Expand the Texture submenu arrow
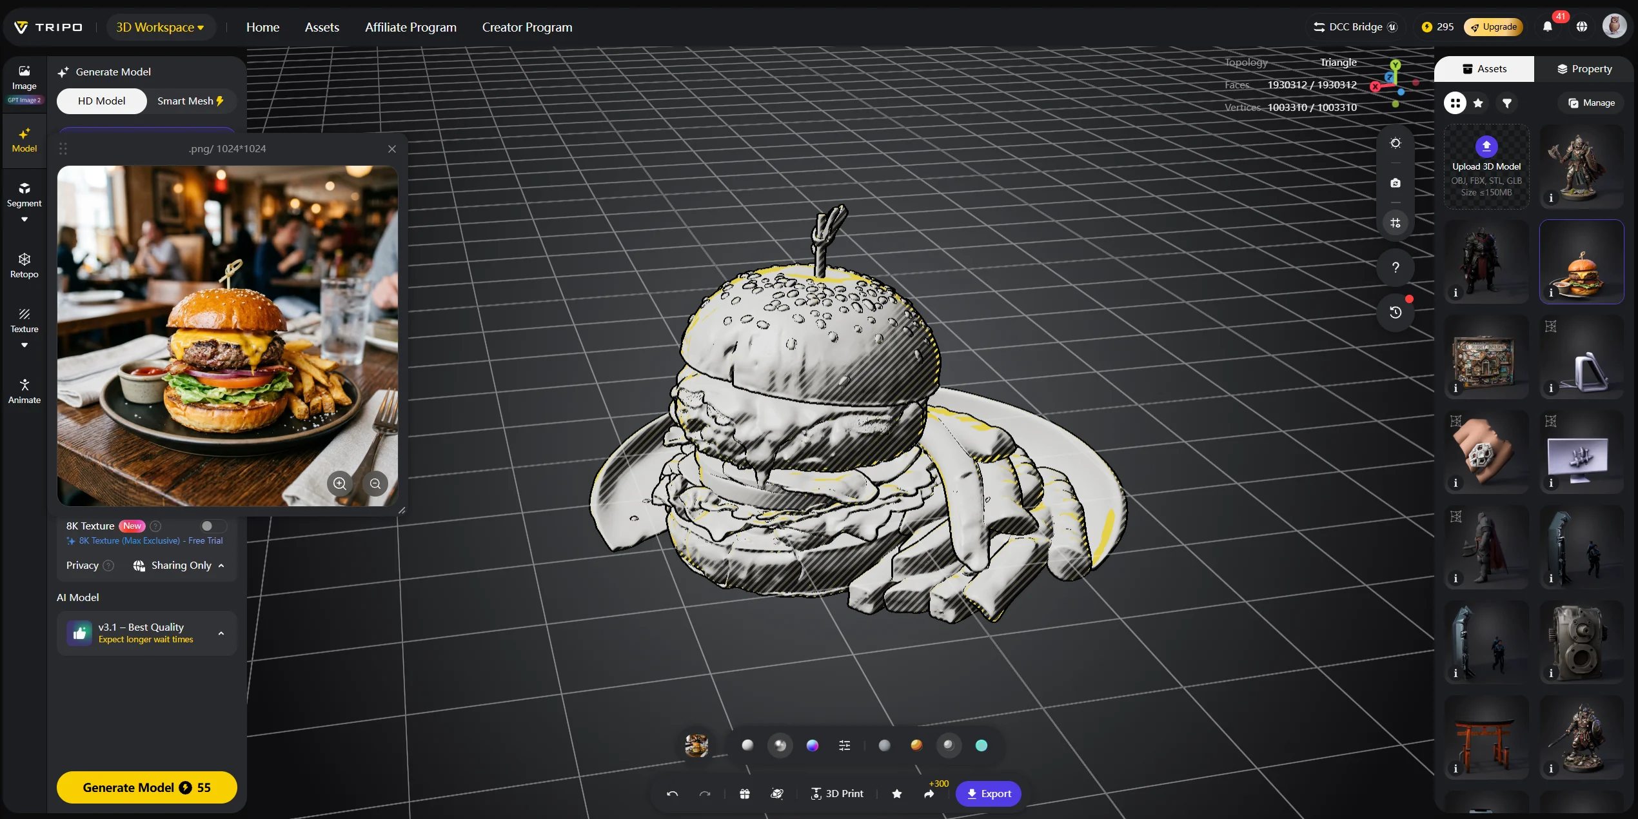The image size is (1638, 819). (x=25, y=346)
